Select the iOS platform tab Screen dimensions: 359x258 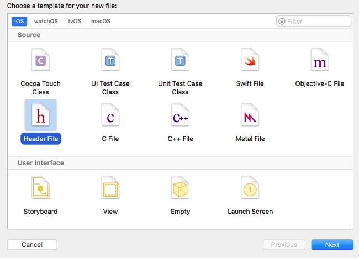[x=19, y=22]
